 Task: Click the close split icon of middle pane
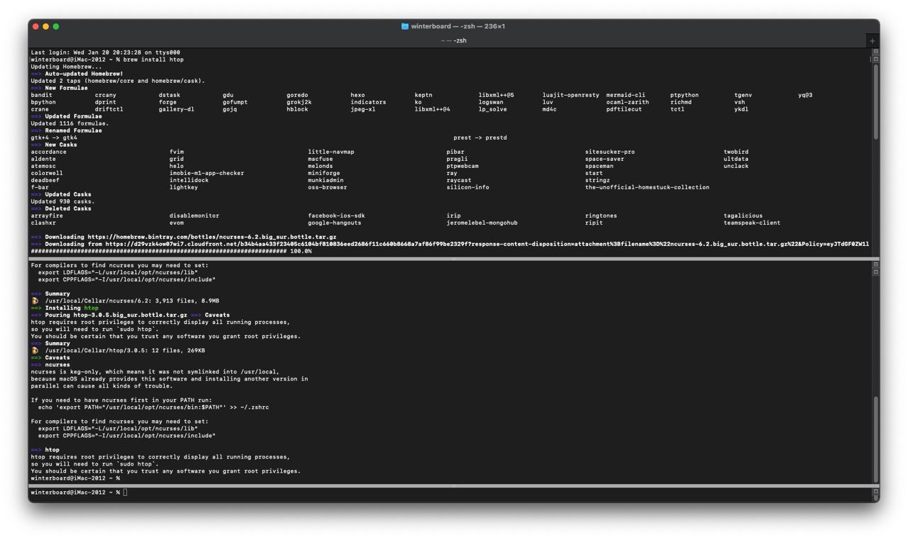[x=876, y=271]
